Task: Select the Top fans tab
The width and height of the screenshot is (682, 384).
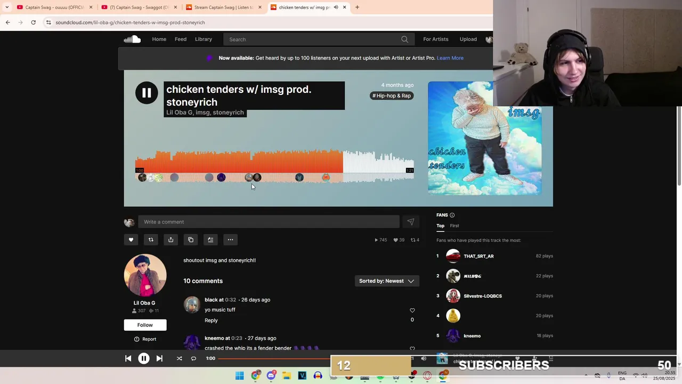Action: (440, 226)
